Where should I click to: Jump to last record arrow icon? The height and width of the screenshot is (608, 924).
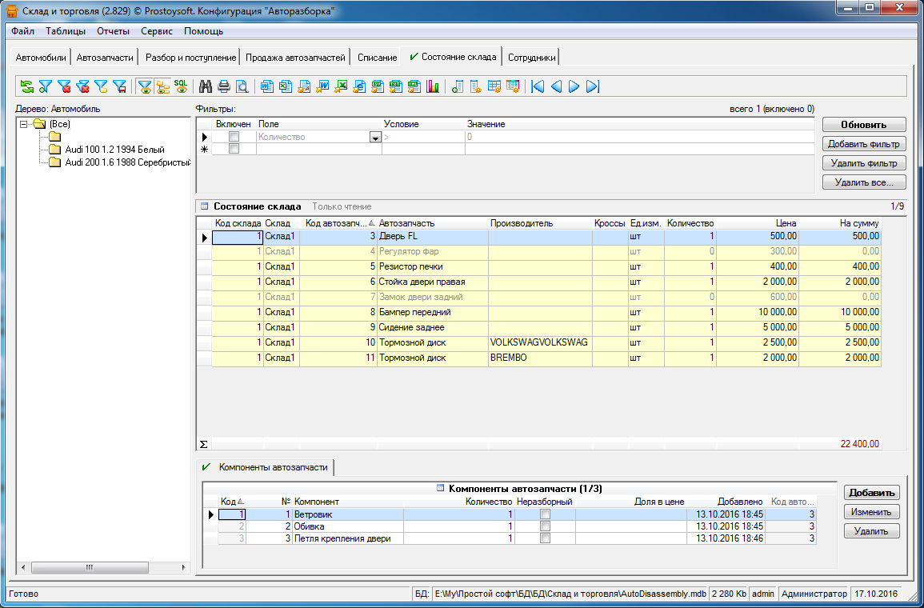pyautogui.click(x=593, y=86)
